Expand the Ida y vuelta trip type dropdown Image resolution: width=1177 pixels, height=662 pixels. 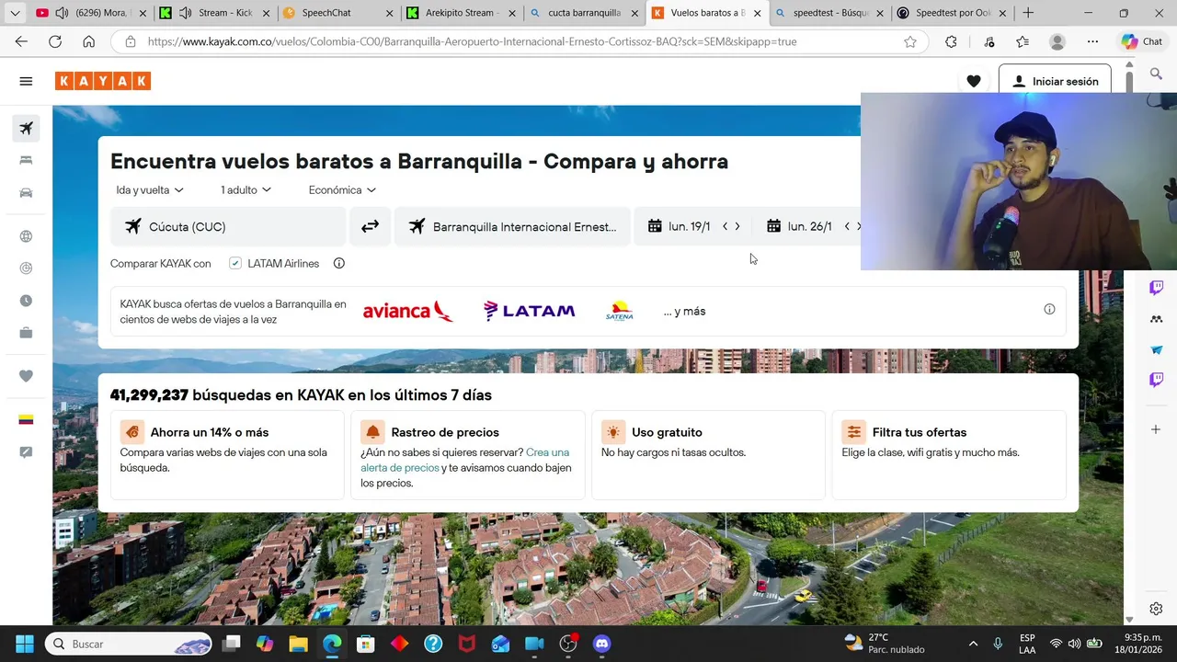[150, 189]
